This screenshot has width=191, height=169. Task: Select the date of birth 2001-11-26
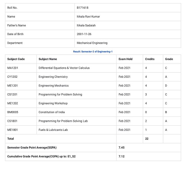pyautogui.click(x=84, y=34)
